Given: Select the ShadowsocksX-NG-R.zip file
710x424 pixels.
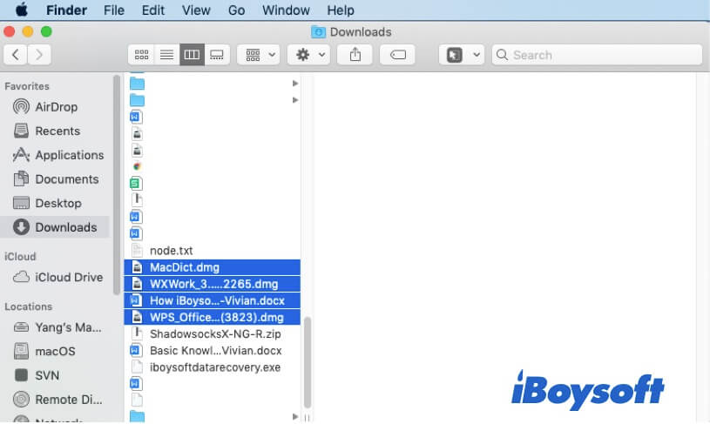Looking at the screenshot, I should point(215,333).
